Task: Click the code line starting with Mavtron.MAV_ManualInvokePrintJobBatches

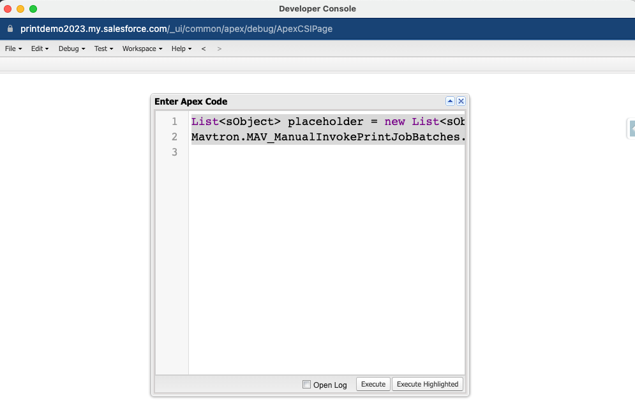Action: 327,137
